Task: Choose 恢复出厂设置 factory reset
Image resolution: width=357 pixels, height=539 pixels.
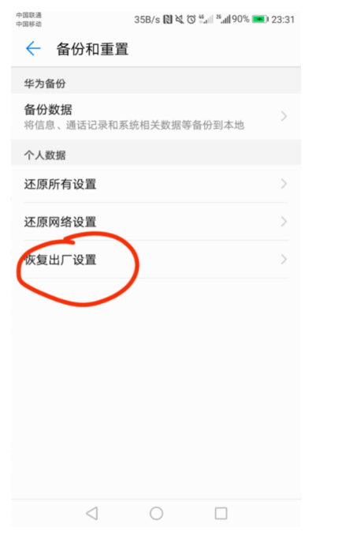Action: (156, 259)
